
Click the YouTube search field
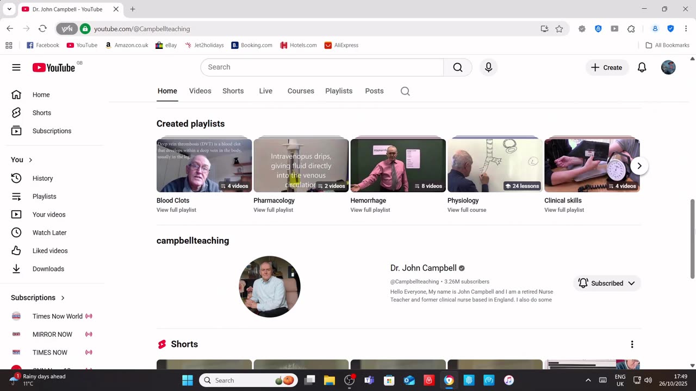322,67
